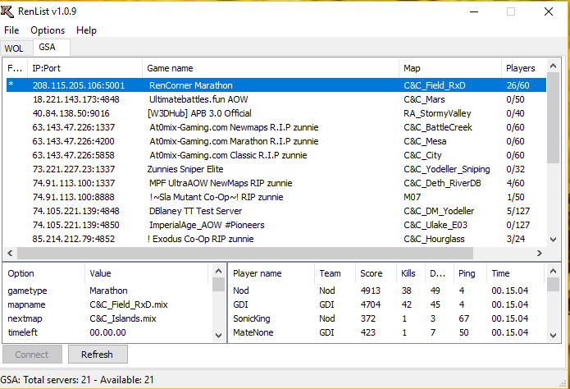Open the Help menu
This screenshot has width=570, height=389.
click(86, 30)
